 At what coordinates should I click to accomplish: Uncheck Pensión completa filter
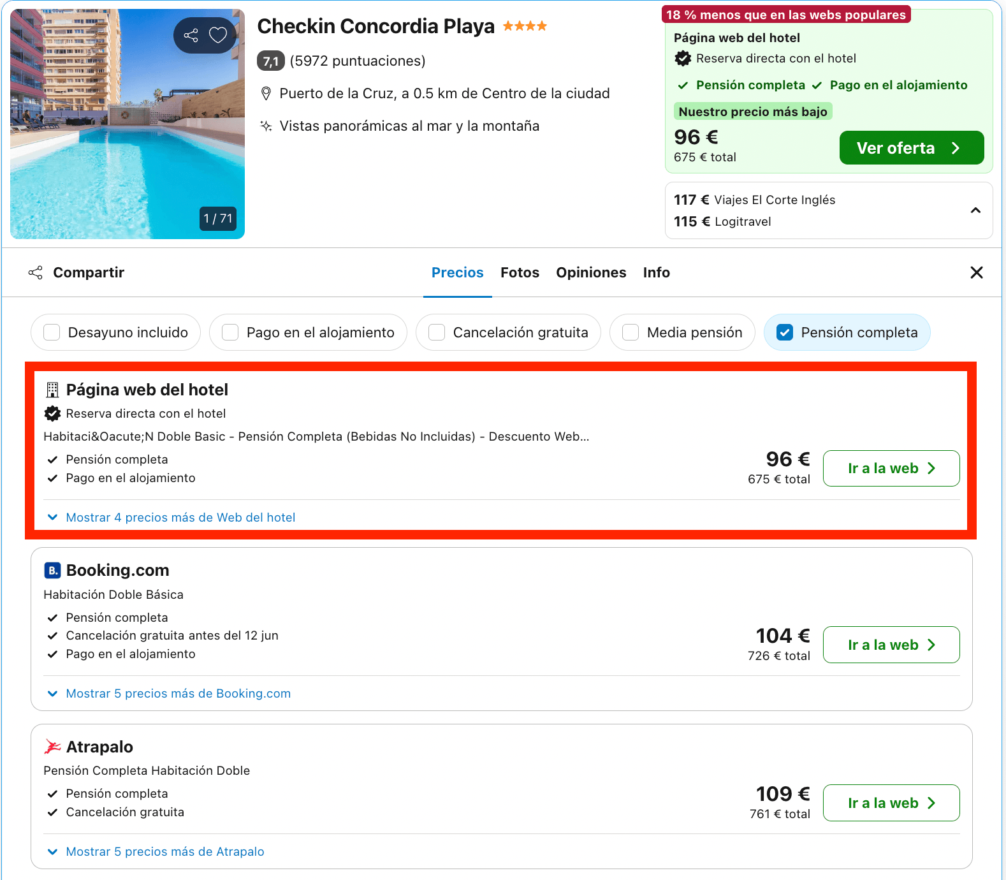coord(847,332)
